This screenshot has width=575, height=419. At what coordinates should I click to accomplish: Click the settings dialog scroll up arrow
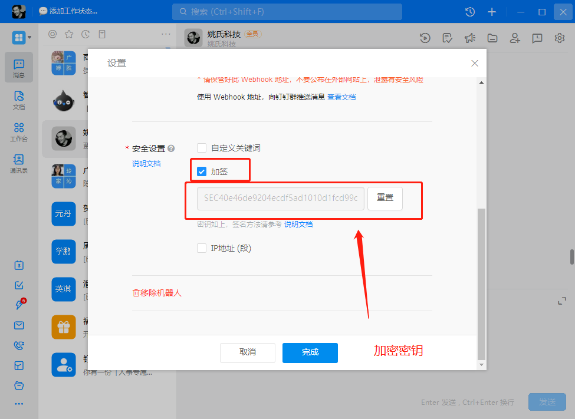[x=481, y=83]
